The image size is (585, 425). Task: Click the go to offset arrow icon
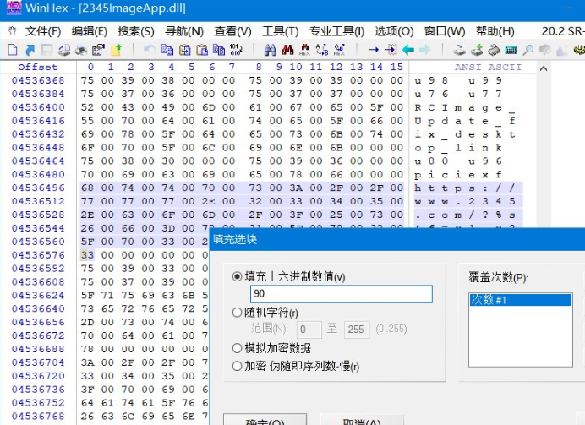tap(374, 50)
